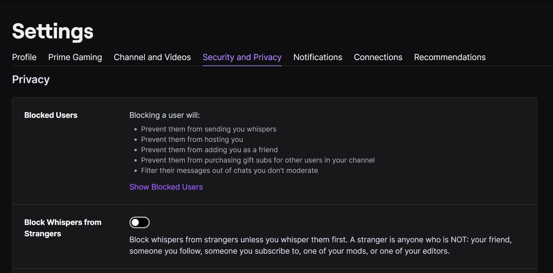Viewport: 553px width, 273px height.
Task: Click the bullet about filtering chat messages
Action: pos(229,171)
